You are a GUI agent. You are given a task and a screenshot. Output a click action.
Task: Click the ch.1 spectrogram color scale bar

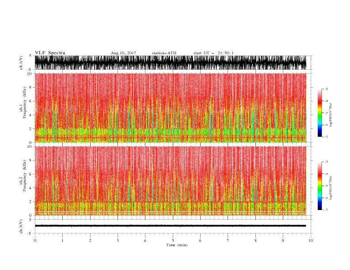click(x=320, y=113)
